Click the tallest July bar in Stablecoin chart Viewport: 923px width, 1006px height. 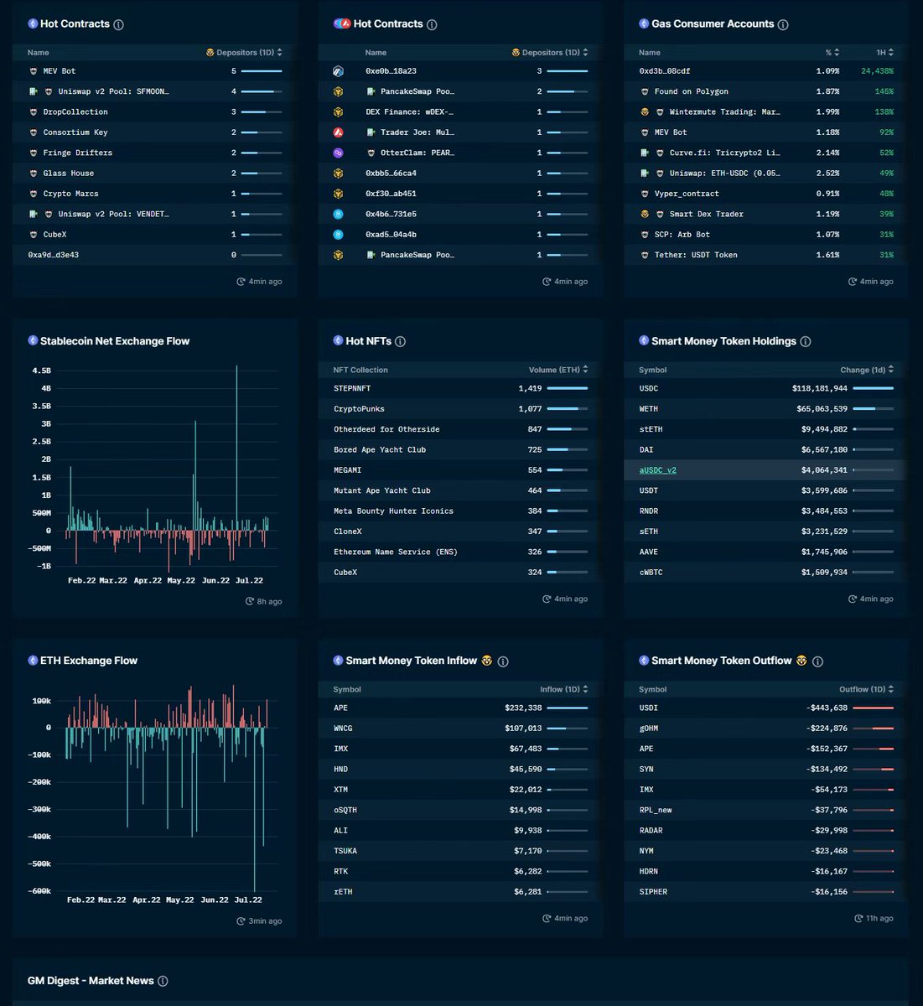coord(236,447)
